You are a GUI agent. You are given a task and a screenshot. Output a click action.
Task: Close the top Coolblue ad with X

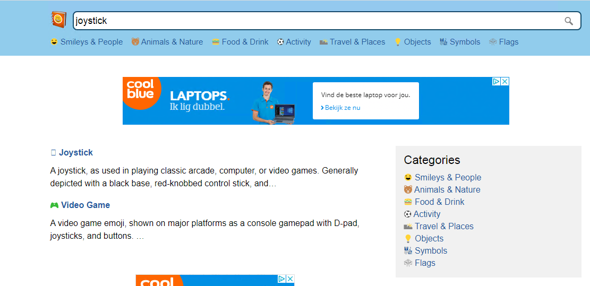pos(505,82)
